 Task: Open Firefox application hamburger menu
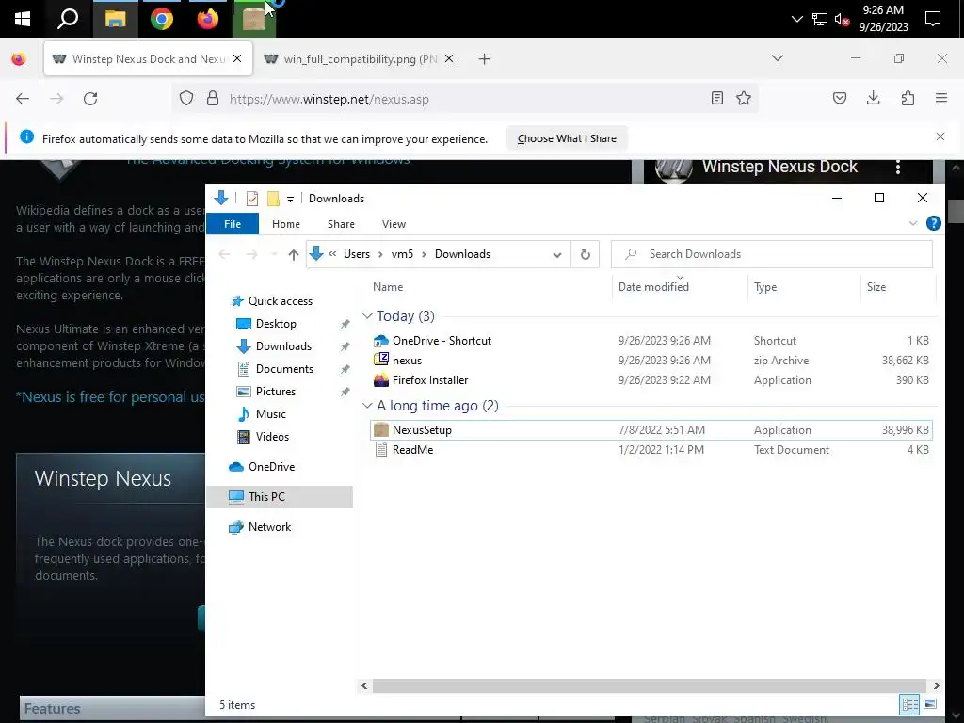pos(941,98)
